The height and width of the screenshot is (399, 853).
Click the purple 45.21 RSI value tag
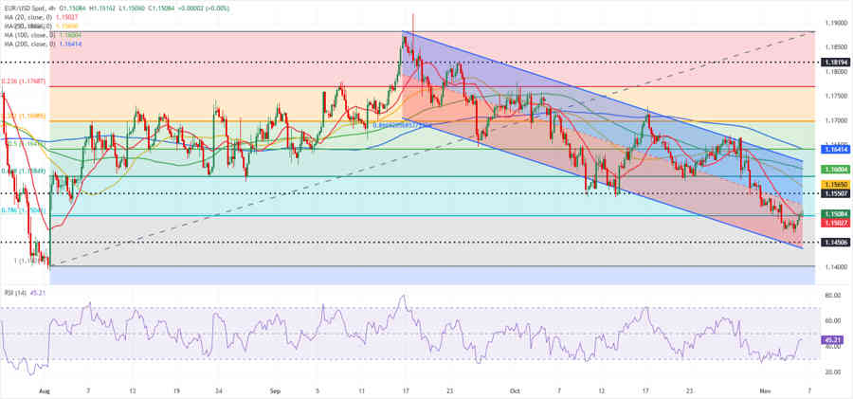click(834, 339)
